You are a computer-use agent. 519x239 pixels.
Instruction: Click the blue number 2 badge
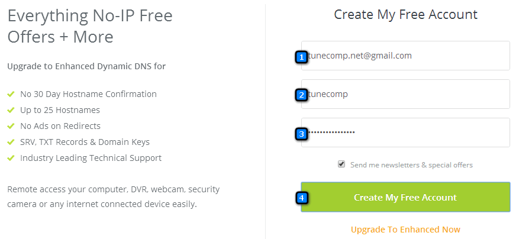tap(301, 95)
